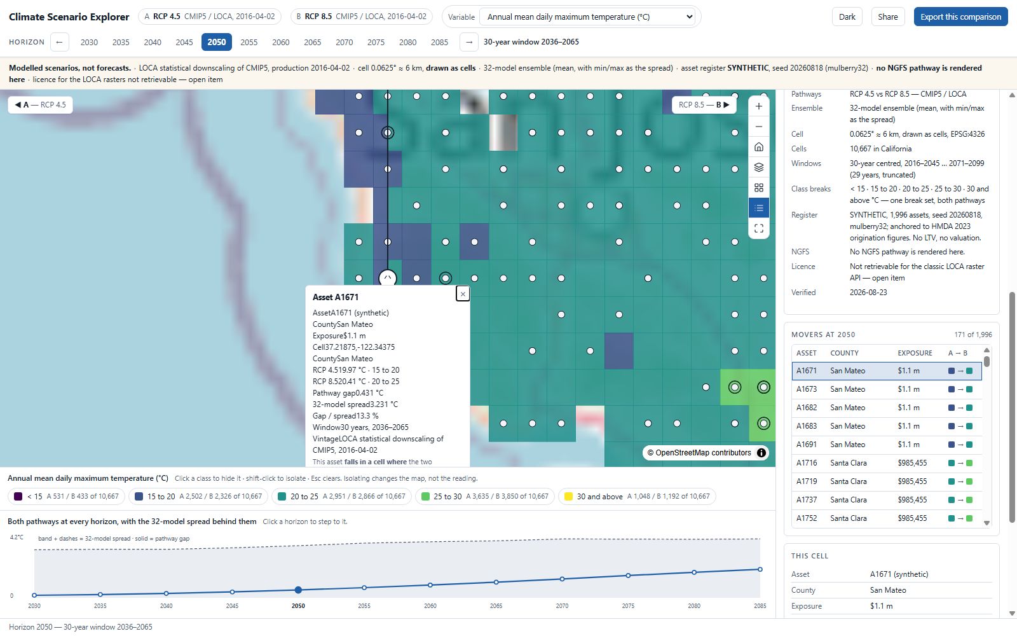Zoom out with the map minus icon
Image resolution: width=1017 pixels, height=636 pixels.
point(759,127)
